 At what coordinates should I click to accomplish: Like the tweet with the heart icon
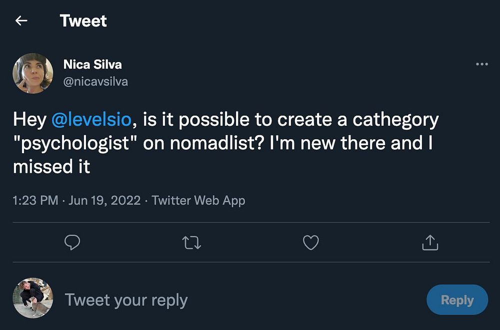point(311,243)
